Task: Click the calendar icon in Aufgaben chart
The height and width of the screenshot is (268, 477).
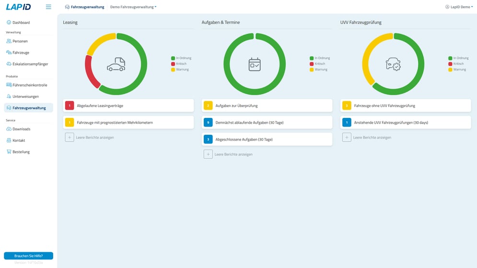Action: [x=255, y=64]
